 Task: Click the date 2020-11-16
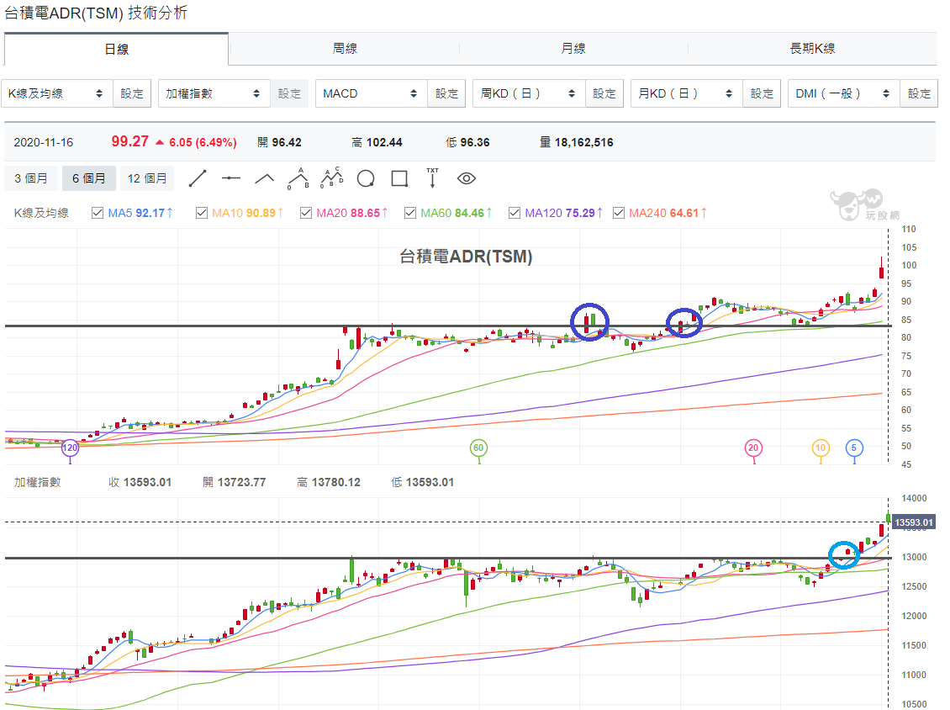(x=43, y=142)
